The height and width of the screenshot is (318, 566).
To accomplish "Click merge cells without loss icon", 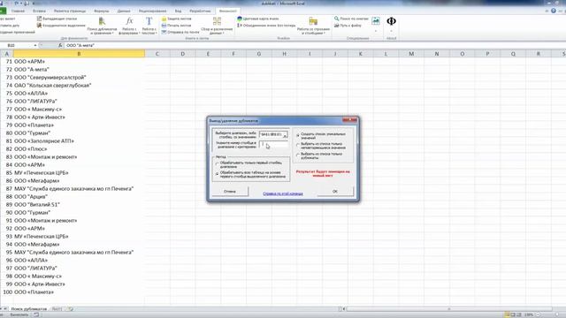I will (x=240, y=26).
